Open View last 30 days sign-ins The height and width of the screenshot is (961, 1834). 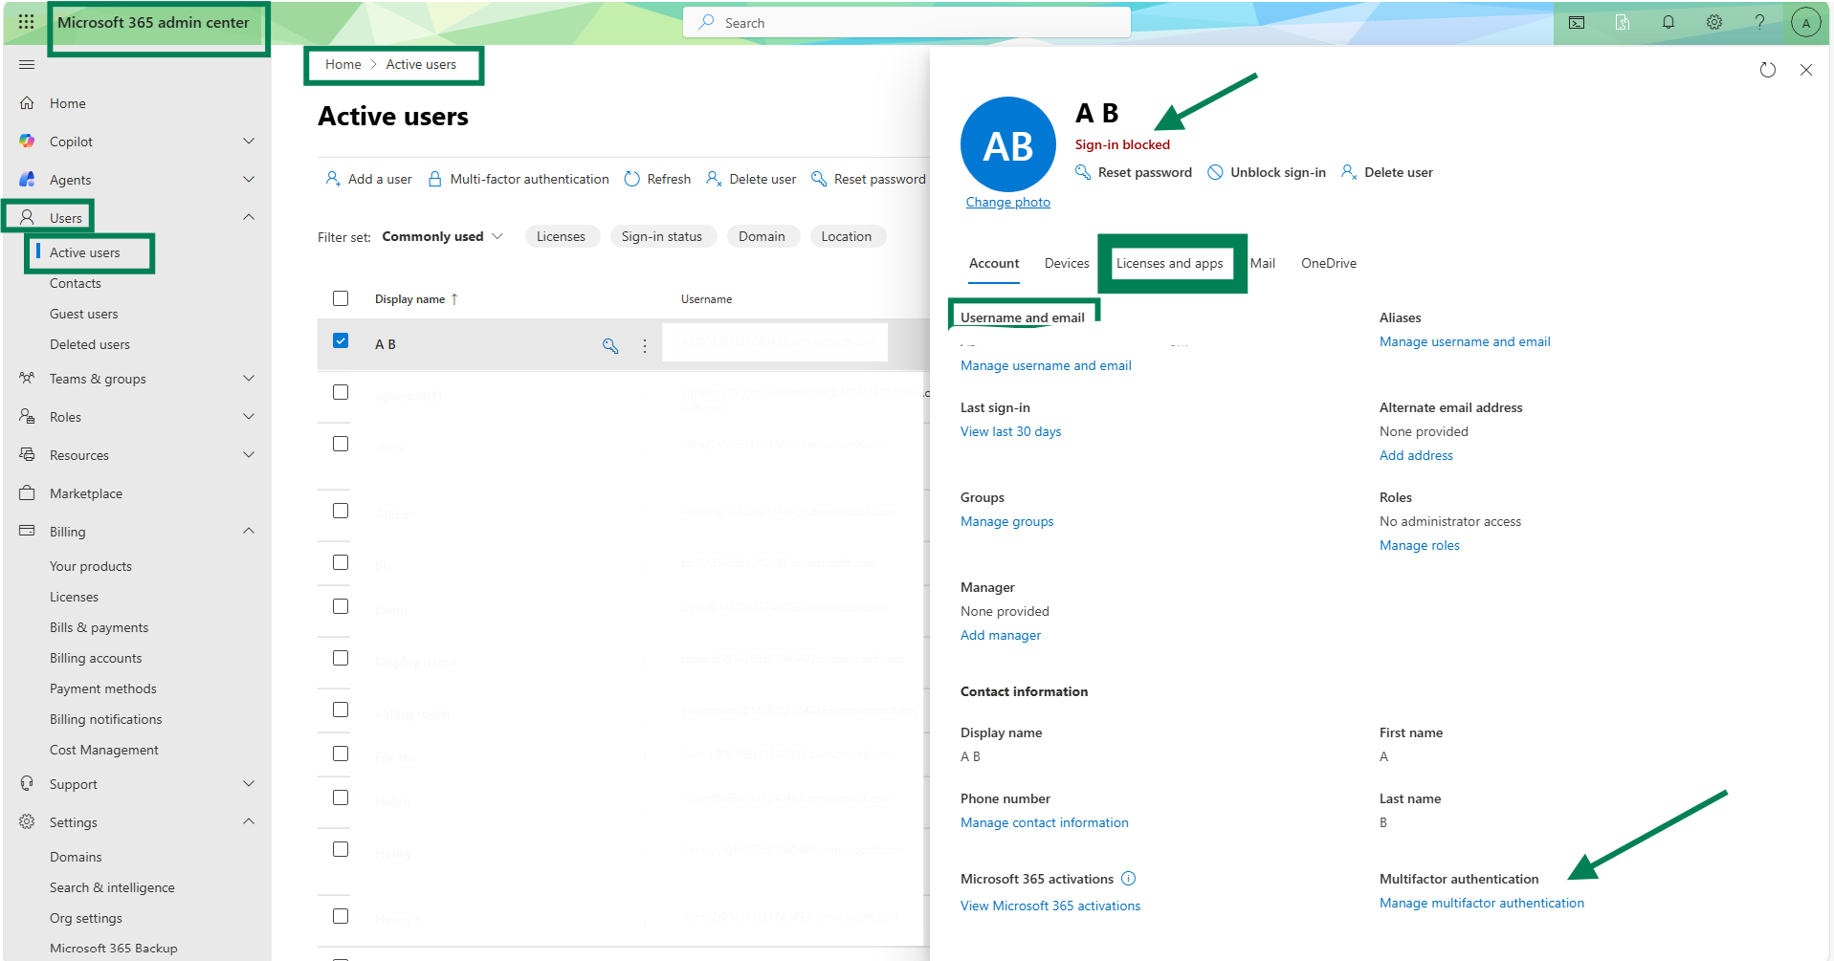click(1011, 431)
